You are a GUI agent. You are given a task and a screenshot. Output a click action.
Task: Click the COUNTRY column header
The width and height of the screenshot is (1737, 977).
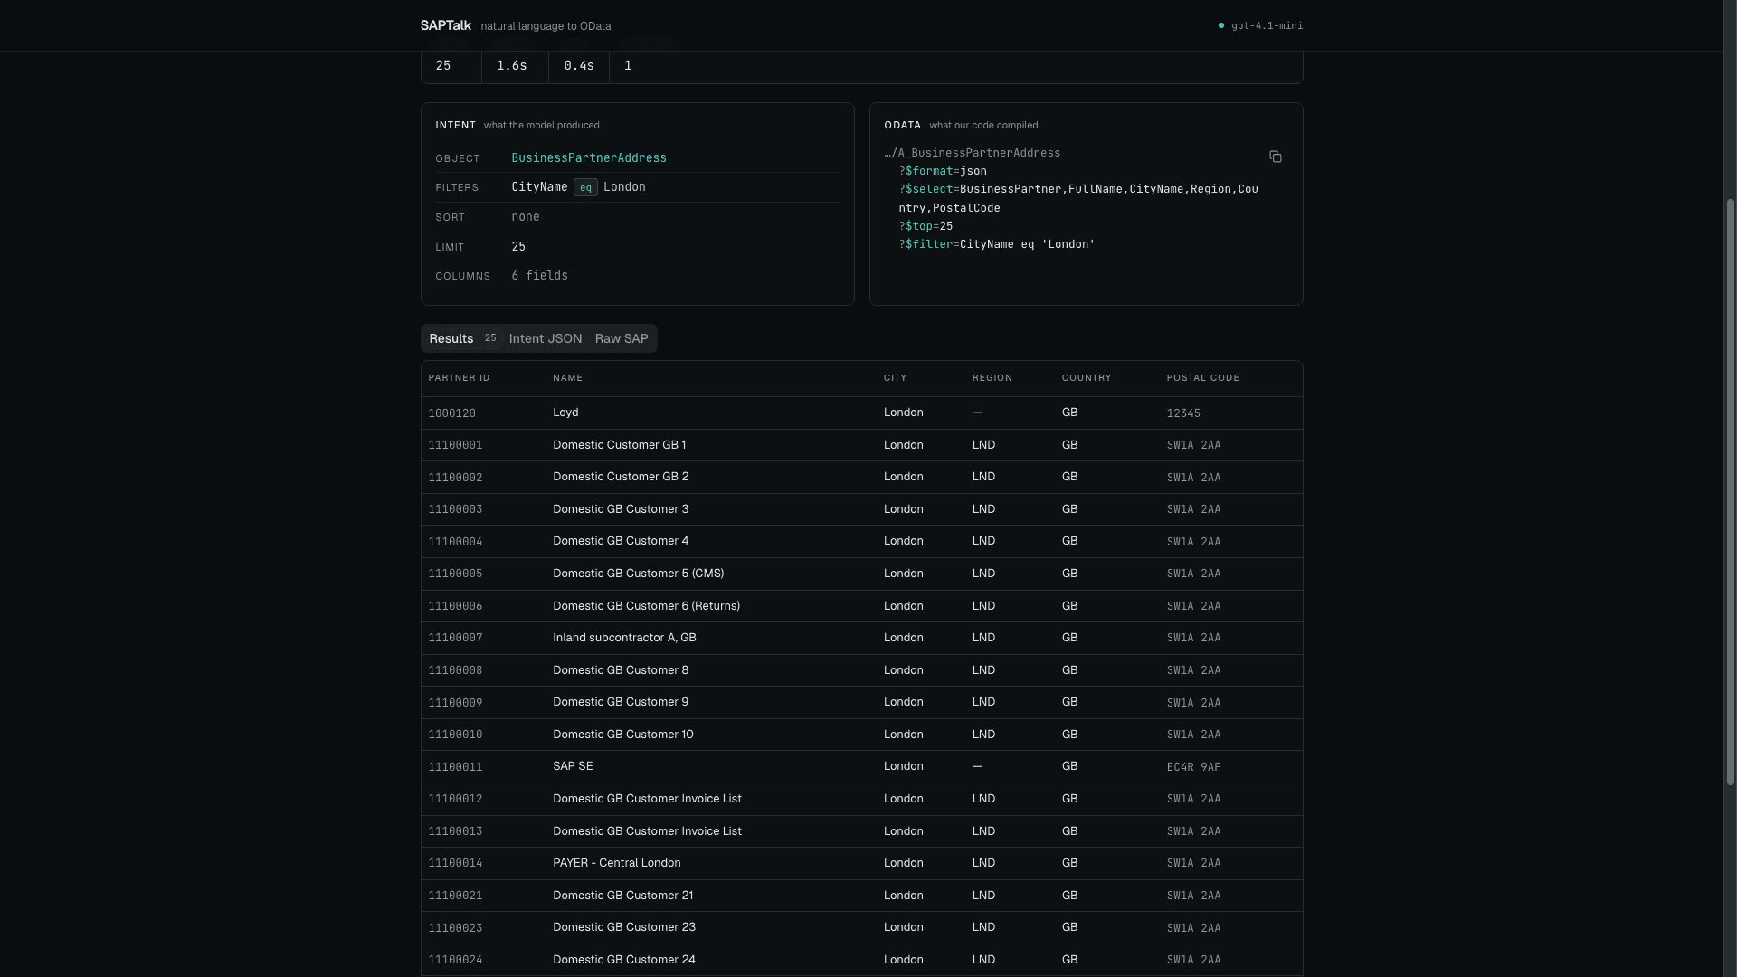tap(1087, 378)
